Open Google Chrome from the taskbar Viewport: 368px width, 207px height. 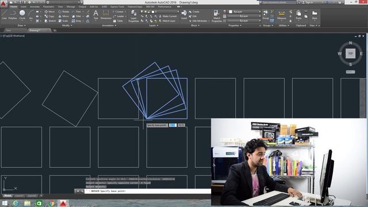(51, 203)
